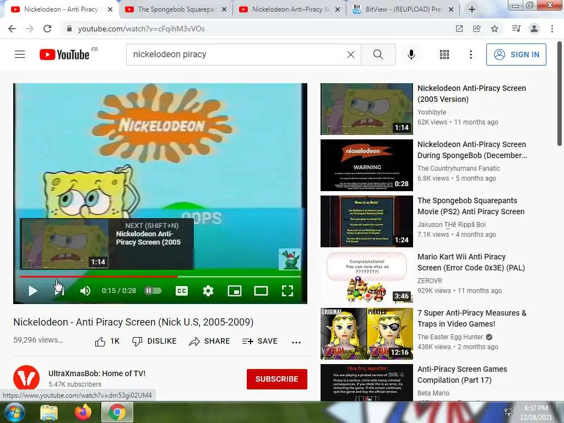This screenshot has height=423, width=564.
Task: Reload the current page
Action: (x=47, y=29)
